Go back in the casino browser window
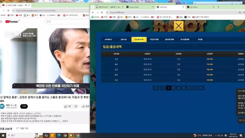This screenshot has height=138, width=245. (x=93, y=12)
